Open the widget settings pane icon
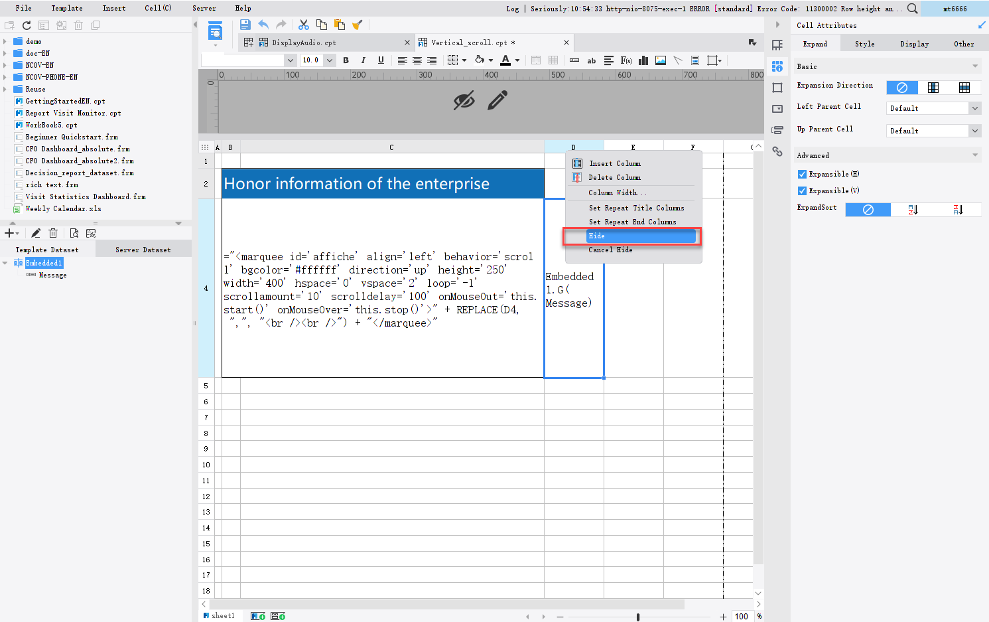The height and width of the screenshot is (622, 989). [x=777, y=109]
